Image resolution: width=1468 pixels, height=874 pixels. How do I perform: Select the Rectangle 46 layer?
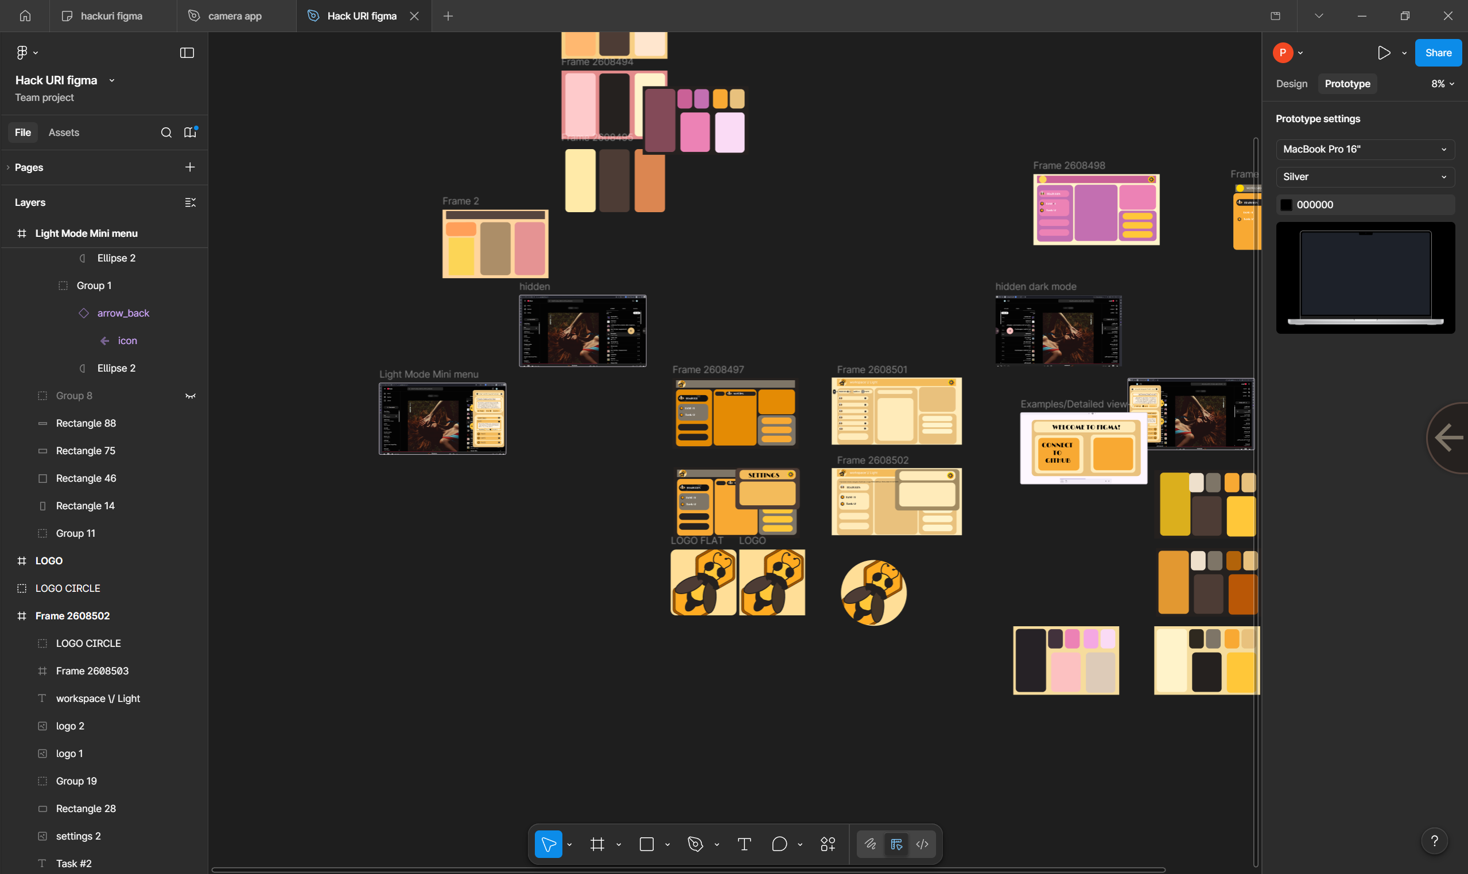pyautogui.click(x=86, y=478)
